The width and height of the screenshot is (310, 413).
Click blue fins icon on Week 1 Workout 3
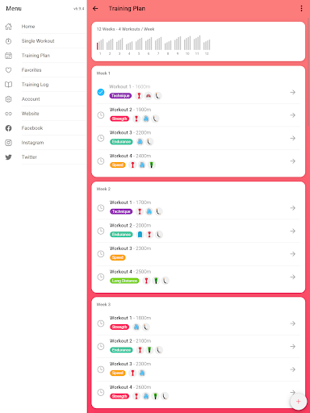[x=140, y=142]
